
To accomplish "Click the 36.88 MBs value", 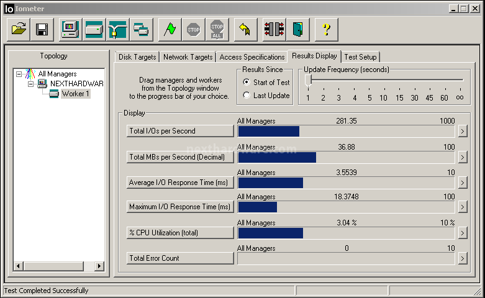I will click(347, 147).
